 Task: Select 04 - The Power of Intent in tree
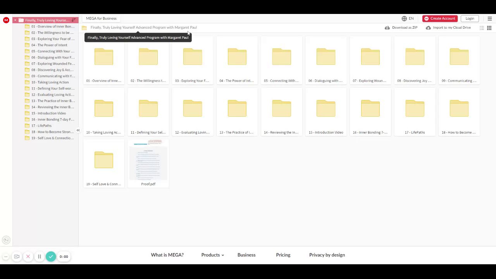46,45
